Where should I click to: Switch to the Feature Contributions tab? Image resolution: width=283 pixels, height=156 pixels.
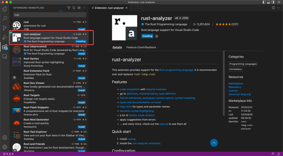tap(141, 47)
